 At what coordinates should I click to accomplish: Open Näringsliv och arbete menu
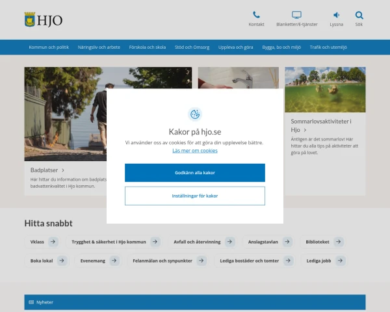99,47
